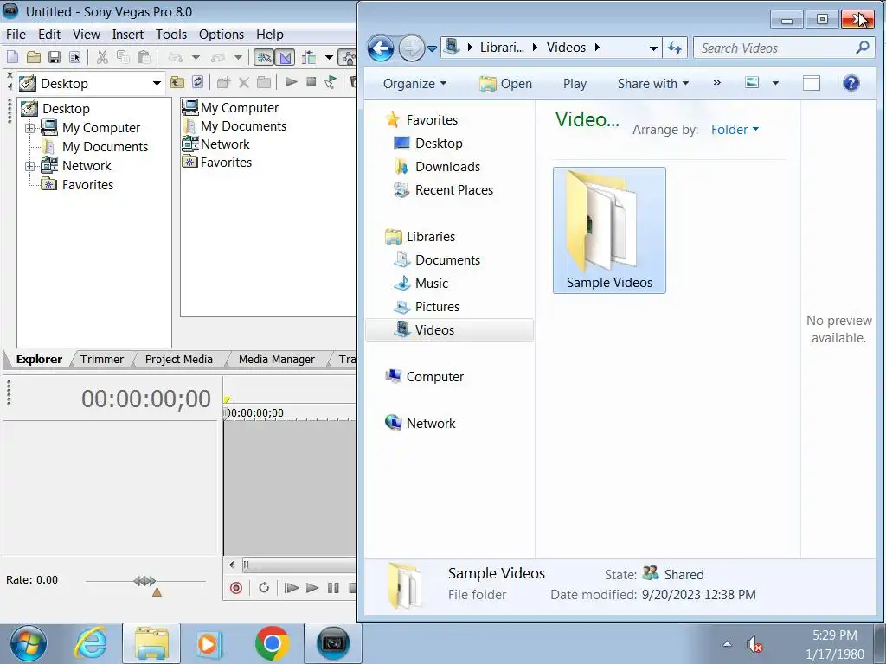Switch to the Project Media tab
The height and width of the screenshot is (664, 886).
[x=178, y=359]
